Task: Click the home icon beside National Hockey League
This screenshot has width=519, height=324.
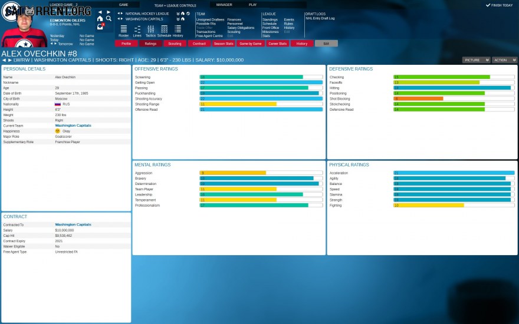Action: pyautogui.click(x=183, y=14)
